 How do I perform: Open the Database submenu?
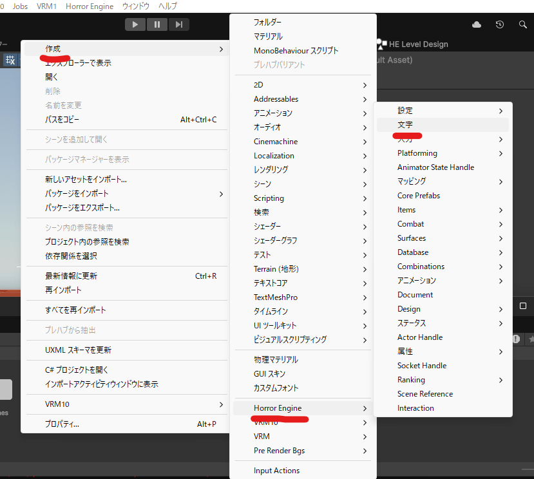(x=443, y=252)
